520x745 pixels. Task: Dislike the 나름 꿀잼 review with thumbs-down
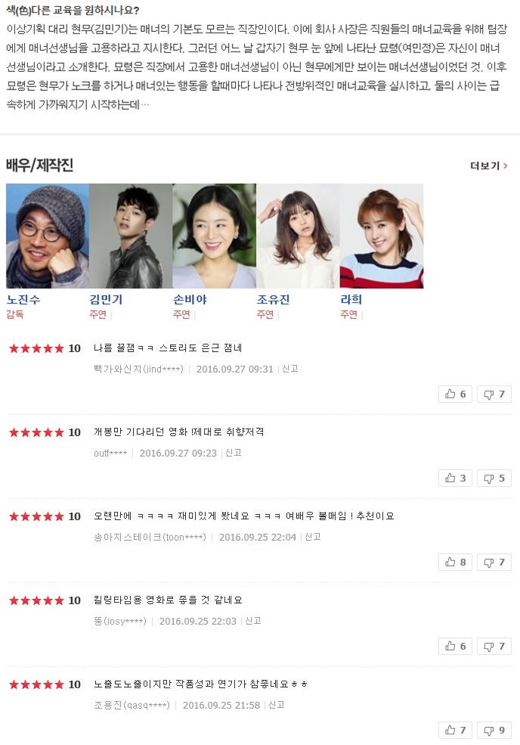tap(494, 394)
